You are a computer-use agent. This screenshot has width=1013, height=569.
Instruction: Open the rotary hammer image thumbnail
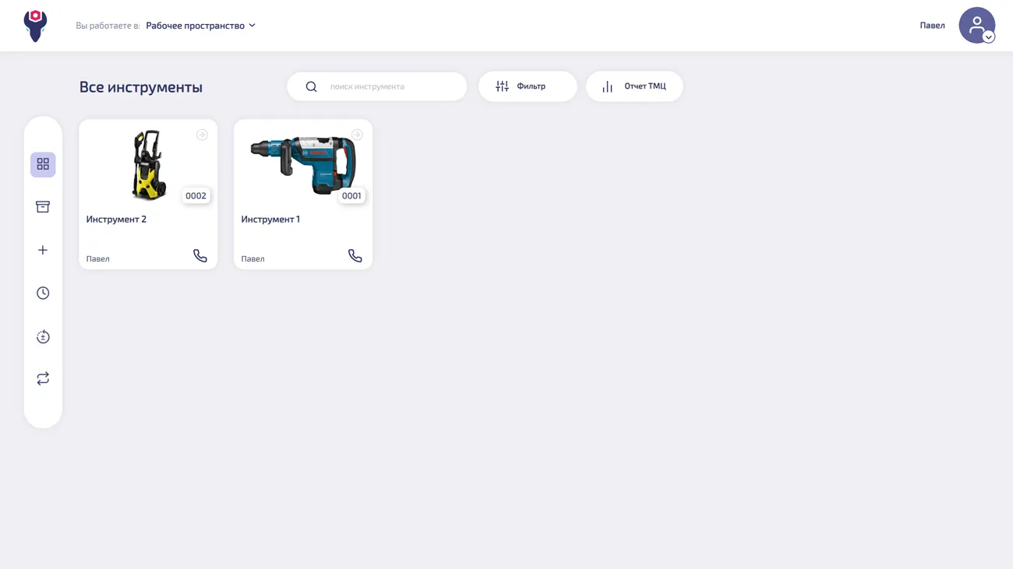coord(302,165)
